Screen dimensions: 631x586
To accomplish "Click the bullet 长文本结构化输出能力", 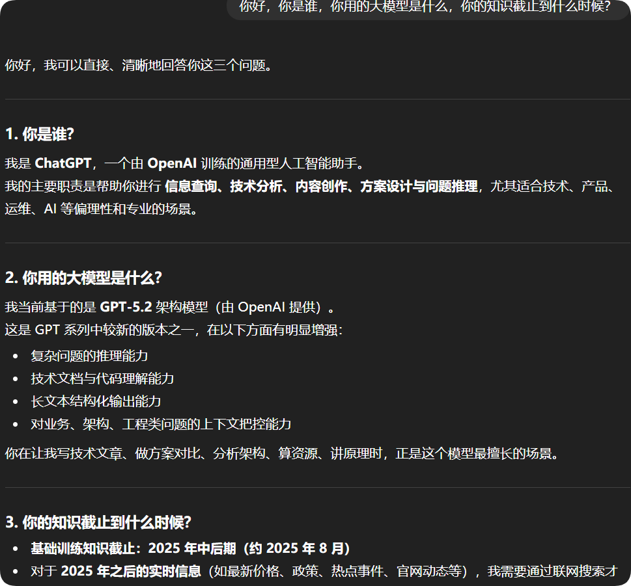I will pyautogui.click(x=96, y=401).
